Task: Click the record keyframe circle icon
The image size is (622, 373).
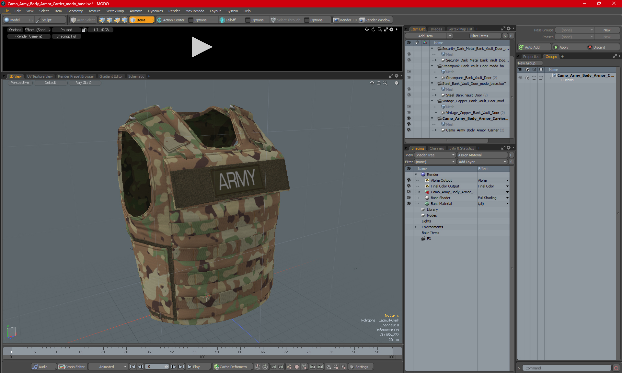Action: tap(296, 367)
